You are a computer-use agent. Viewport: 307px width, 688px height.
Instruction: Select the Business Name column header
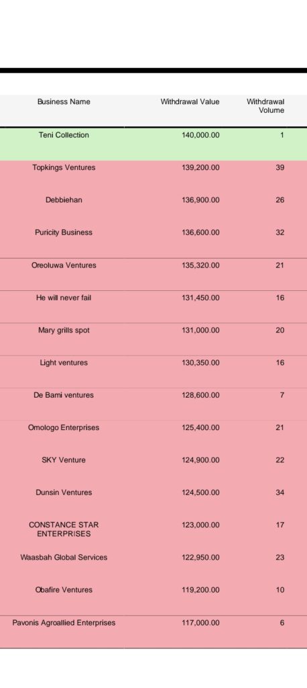(64, 102)
